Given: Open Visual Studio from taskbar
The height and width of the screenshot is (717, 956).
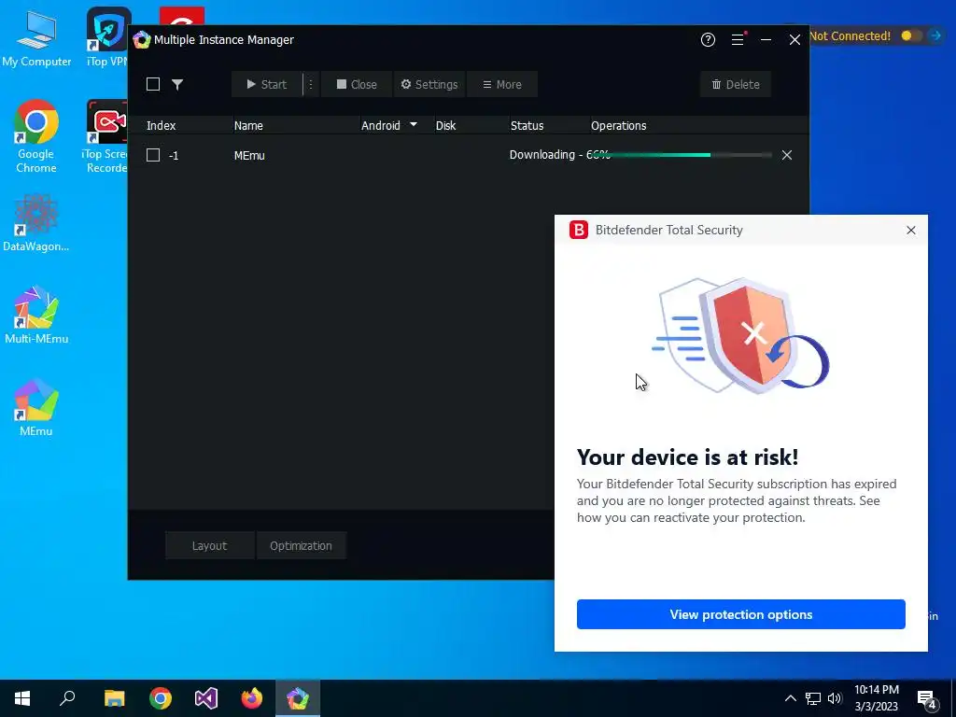Looking at the screenshot, I should 206,698.
